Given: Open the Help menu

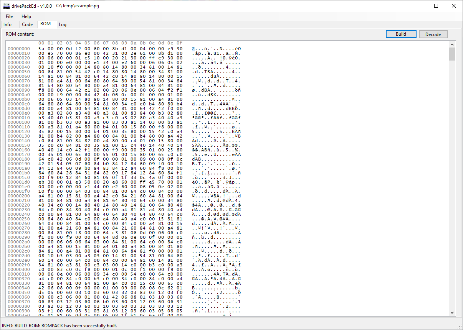Looking at the screenshot, I should 26,16.
